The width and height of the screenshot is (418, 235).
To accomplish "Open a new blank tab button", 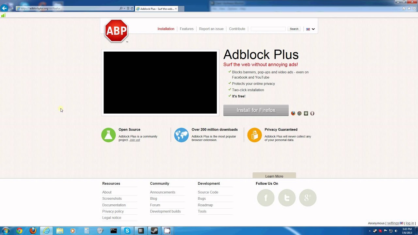I will coord(181,9).
